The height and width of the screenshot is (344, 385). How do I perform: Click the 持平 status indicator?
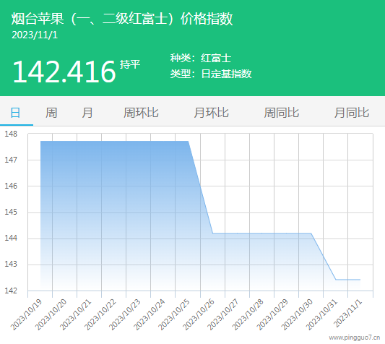coord(130,64)
